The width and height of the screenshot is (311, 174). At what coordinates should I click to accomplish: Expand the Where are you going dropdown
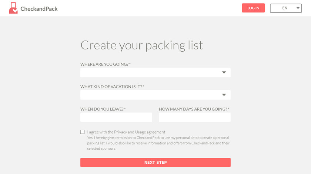click(x=155, y=73)
